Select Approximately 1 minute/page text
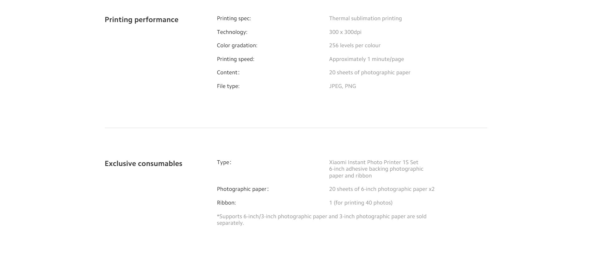The width and height of the screenshot is (589, 258). 366,59
